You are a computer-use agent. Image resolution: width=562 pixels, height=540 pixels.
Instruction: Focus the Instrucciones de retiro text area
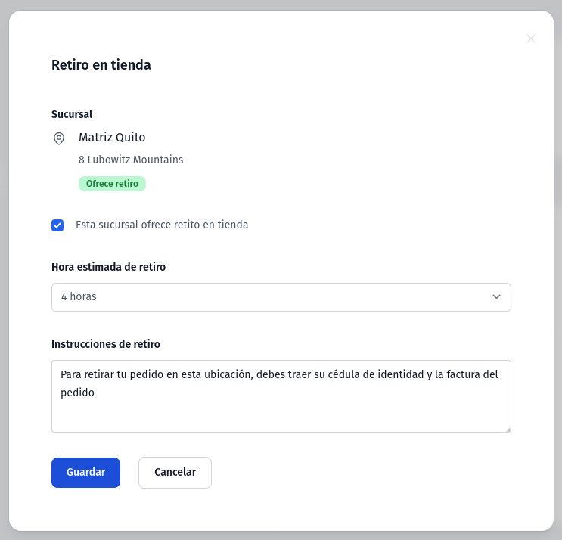tap(281, 396)
